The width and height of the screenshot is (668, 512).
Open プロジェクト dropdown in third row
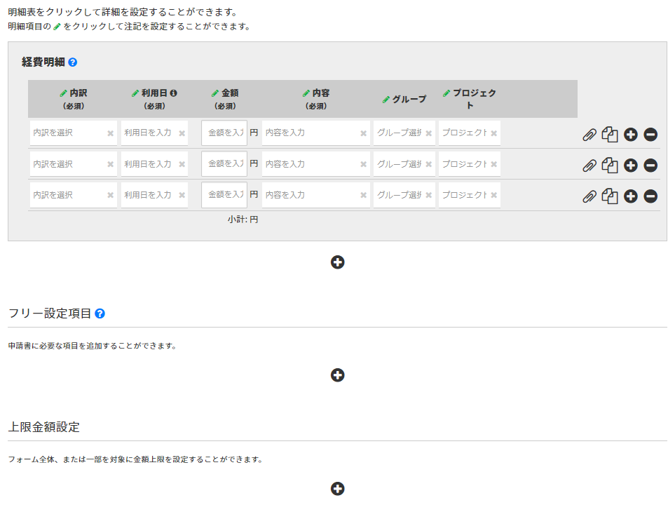463,195
